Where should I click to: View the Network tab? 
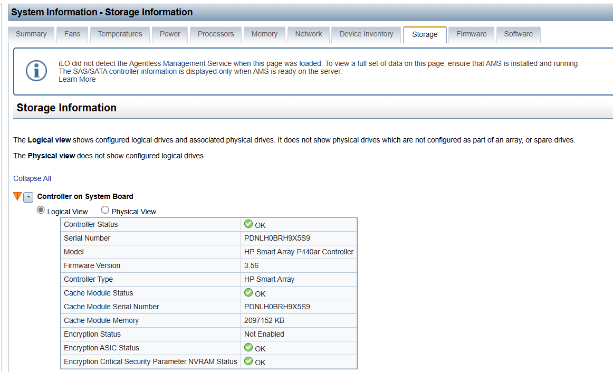click(309, 34)
